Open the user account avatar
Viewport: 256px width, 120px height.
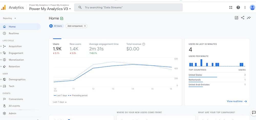(252, 7)
